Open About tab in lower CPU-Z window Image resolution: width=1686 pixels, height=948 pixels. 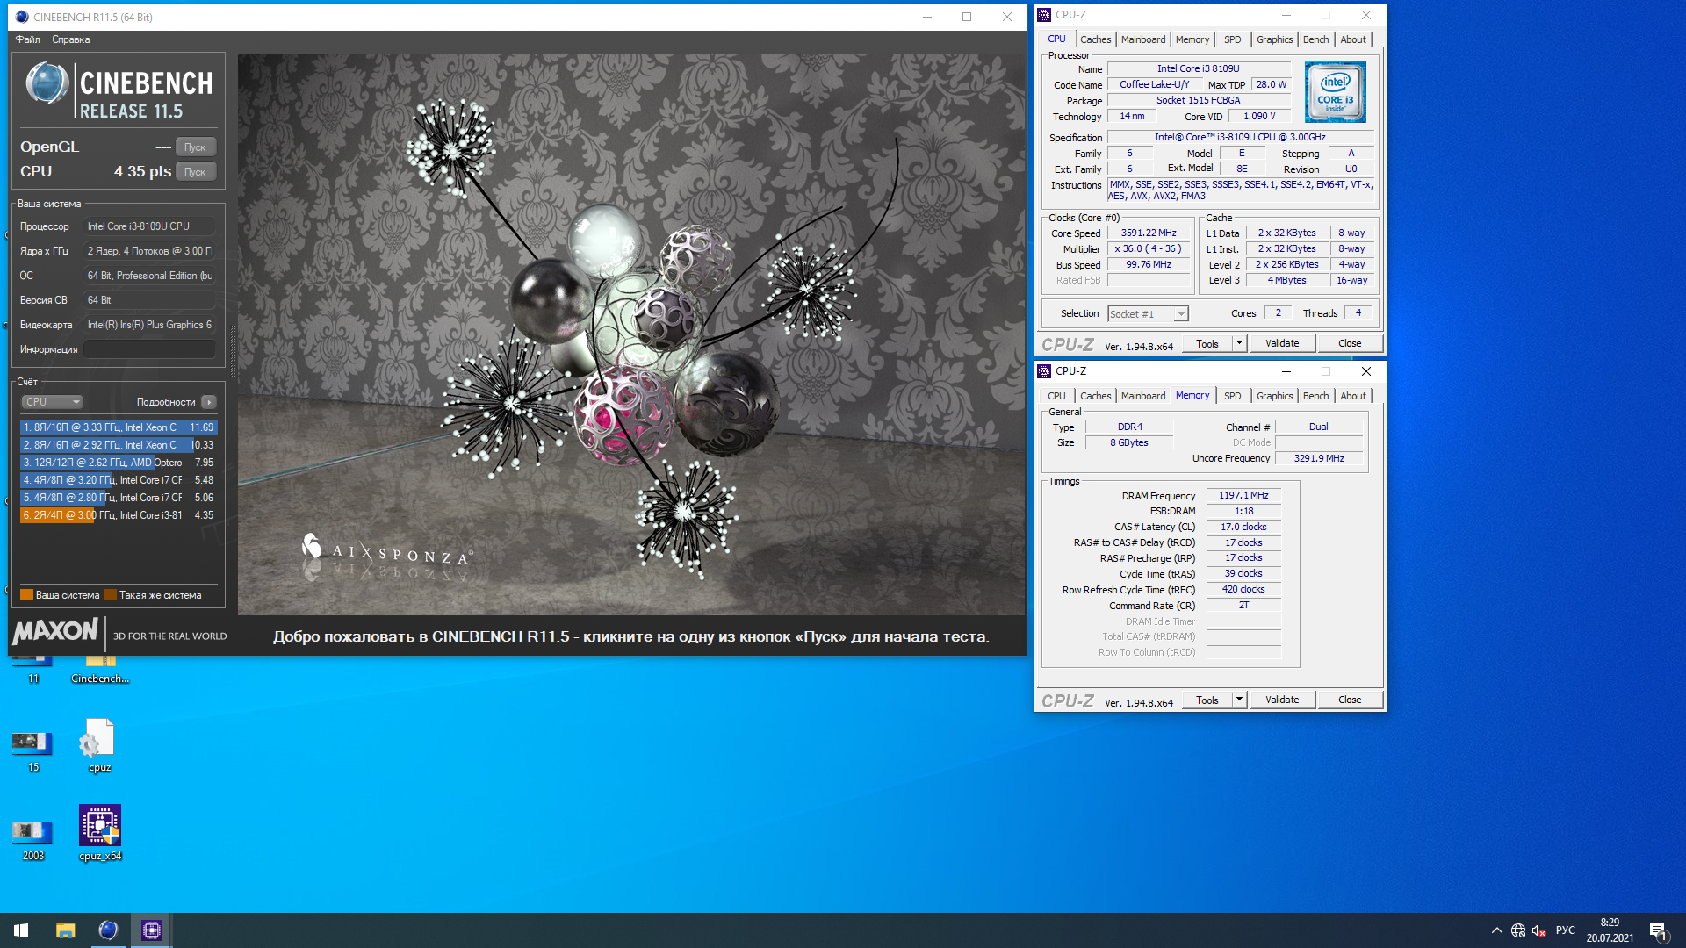pyautogui.click(x=1353, y=396)
